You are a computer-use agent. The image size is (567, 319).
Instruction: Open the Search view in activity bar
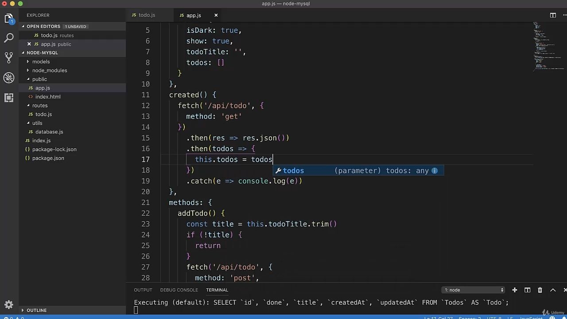pyautogui.click(x=9, y=38)
